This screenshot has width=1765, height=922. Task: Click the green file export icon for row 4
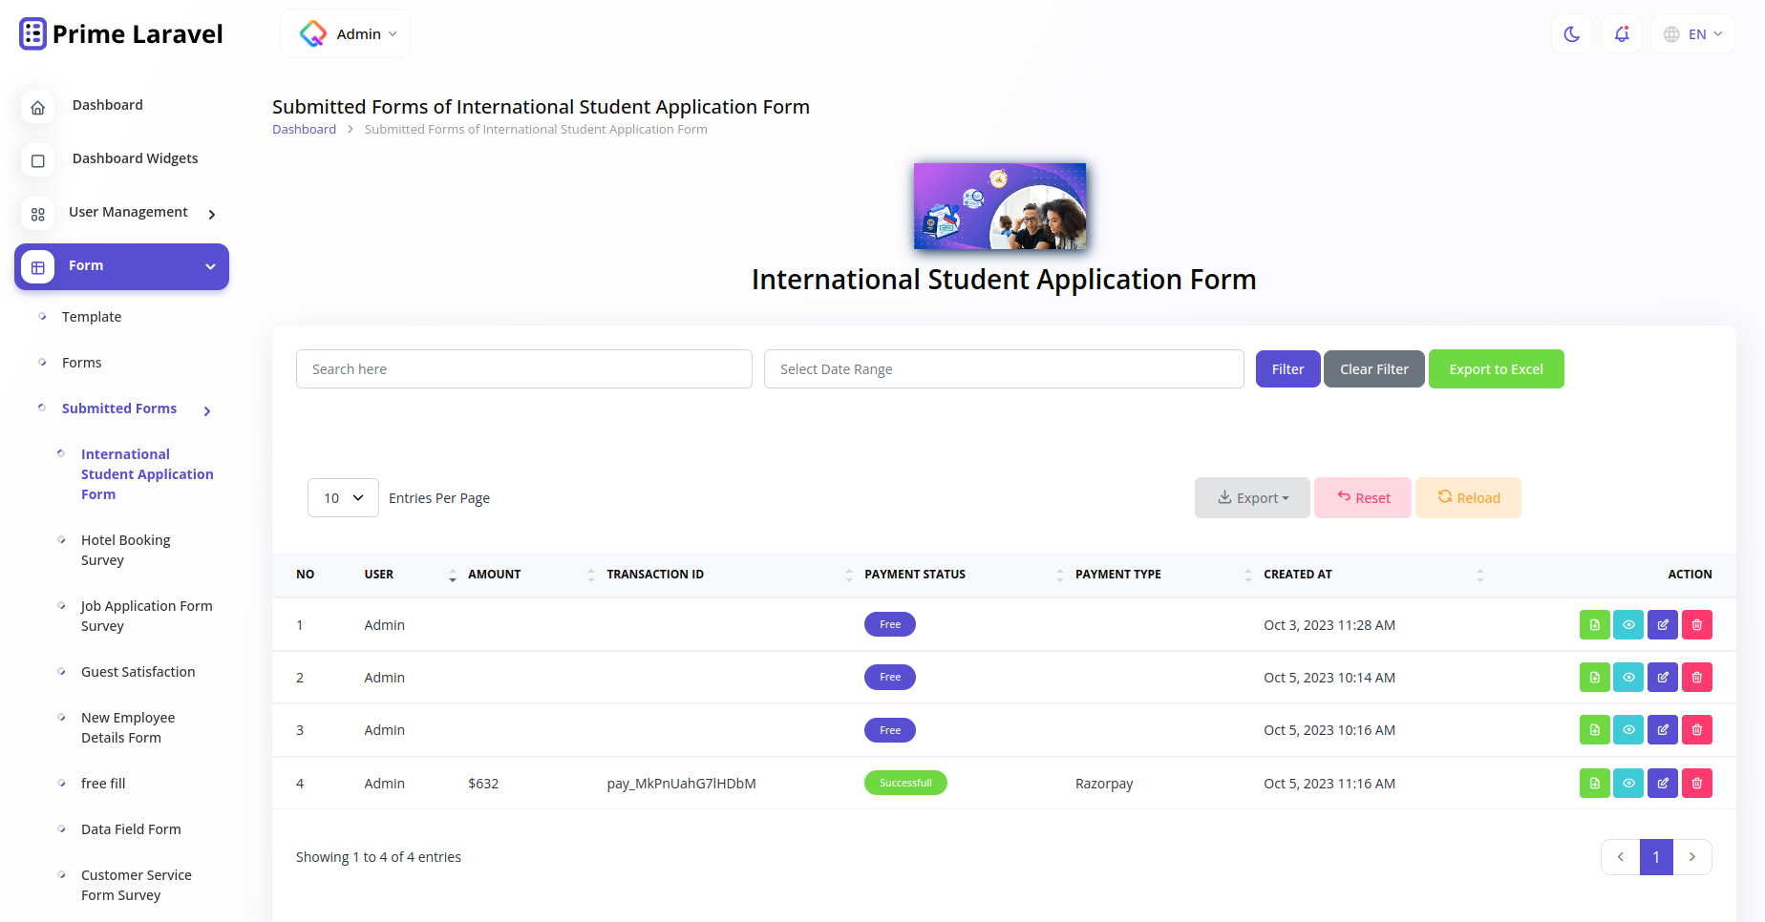coord(1594,783)
